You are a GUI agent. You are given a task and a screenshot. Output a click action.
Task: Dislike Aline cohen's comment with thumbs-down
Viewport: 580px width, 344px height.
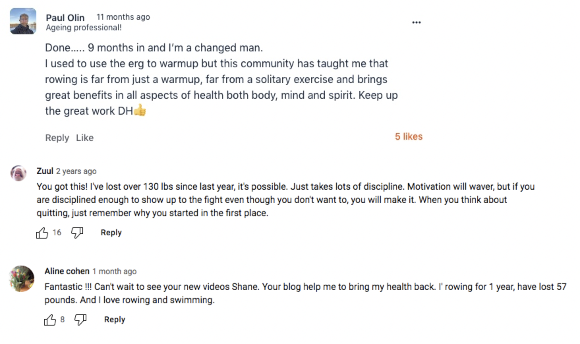[80, 320]
